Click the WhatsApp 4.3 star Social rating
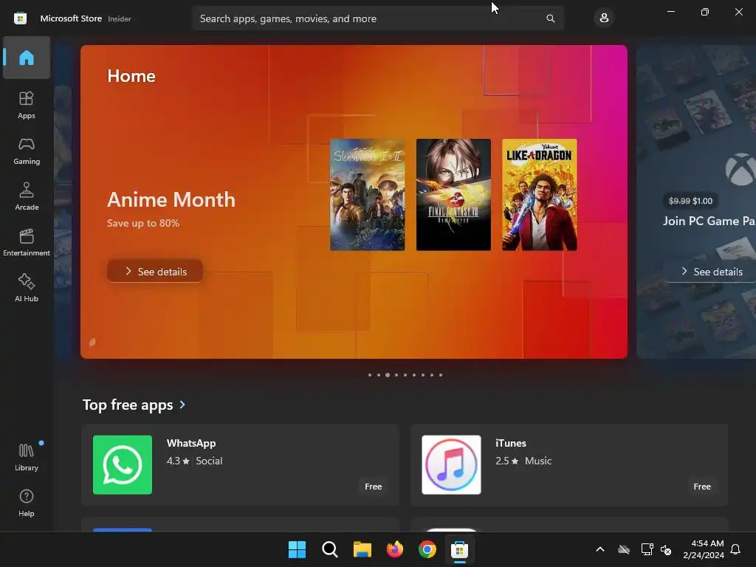Image resolution: width=756 pixels, height=567 pixels. pyautogui.click(x=194, y=461)
